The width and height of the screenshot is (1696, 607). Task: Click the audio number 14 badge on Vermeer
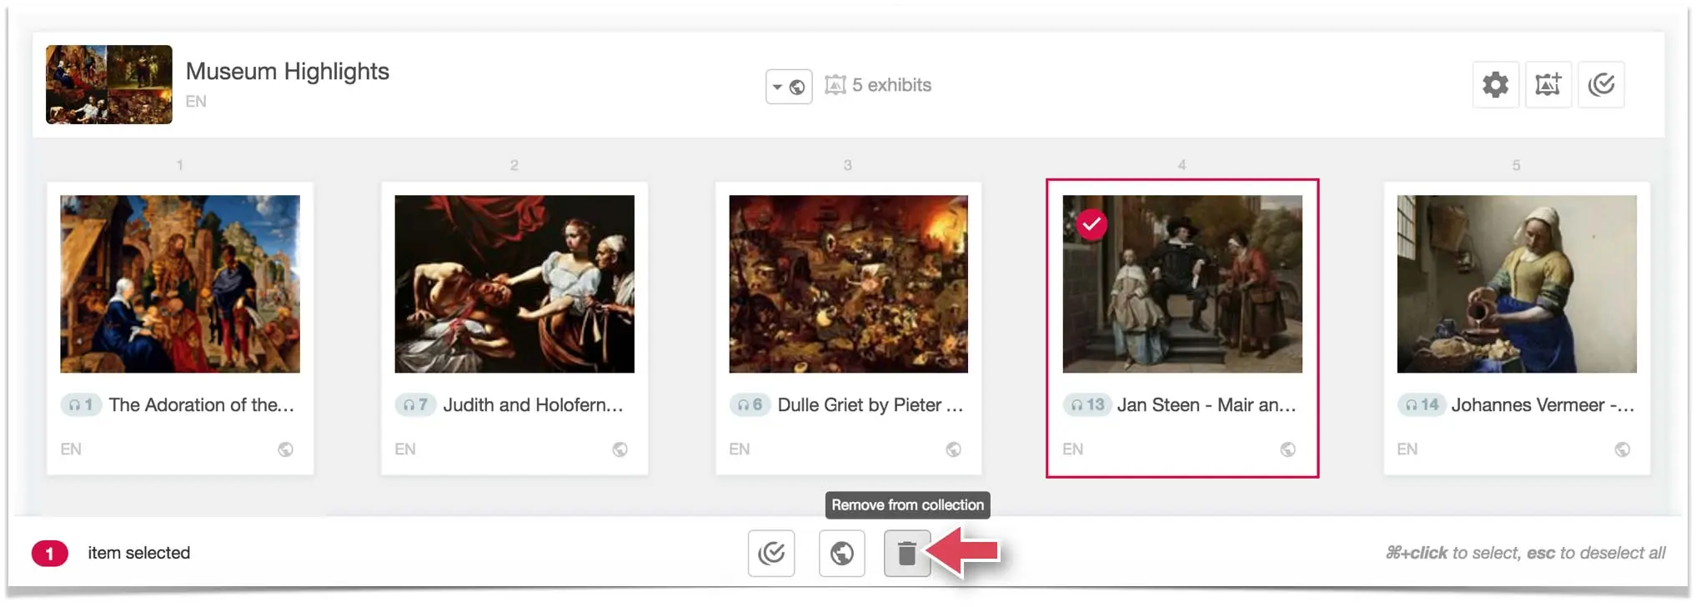click(x=1422, y=405)
